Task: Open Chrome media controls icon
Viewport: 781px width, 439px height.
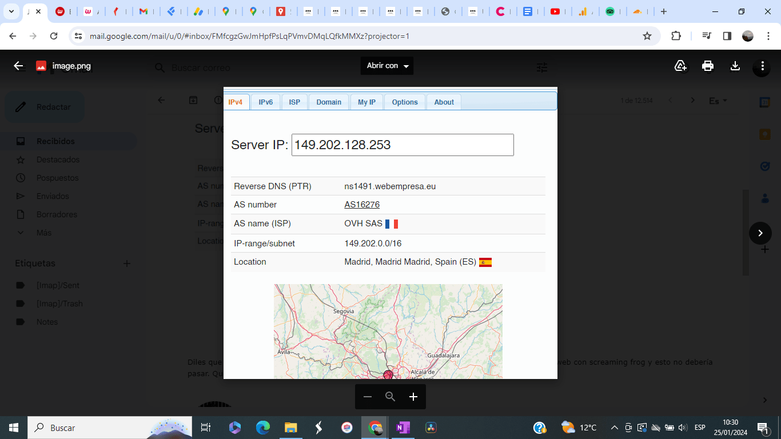Action: tap(707, 36)
